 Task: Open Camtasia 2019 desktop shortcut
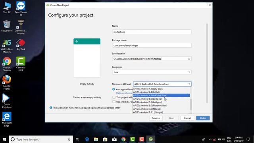coord(21,64)
